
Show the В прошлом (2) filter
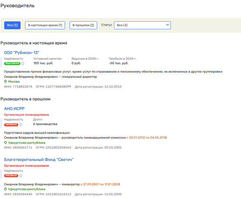pos(83,25)
